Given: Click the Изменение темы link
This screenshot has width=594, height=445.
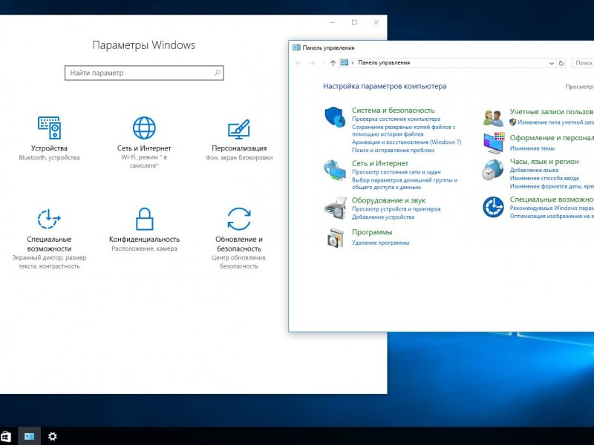Looking at the screenshot, I should click(532, 148).
